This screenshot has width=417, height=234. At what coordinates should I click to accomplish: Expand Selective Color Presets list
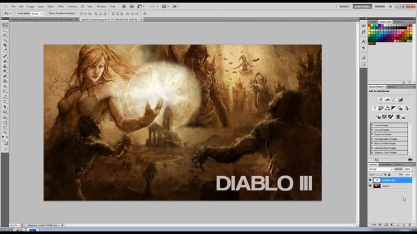pos(372,153)
